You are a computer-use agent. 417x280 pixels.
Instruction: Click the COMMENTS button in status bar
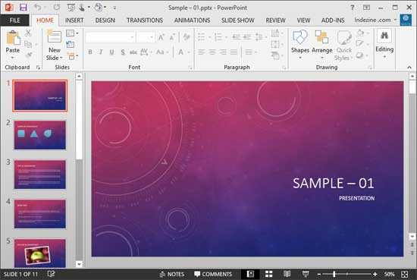click(213, 274)
